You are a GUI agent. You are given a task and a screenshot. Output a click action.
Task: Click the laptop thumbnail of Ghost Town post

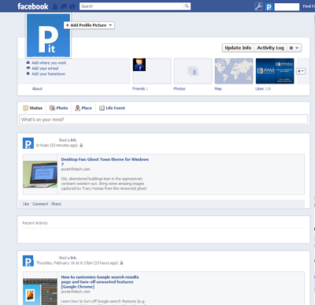(40, 174)
